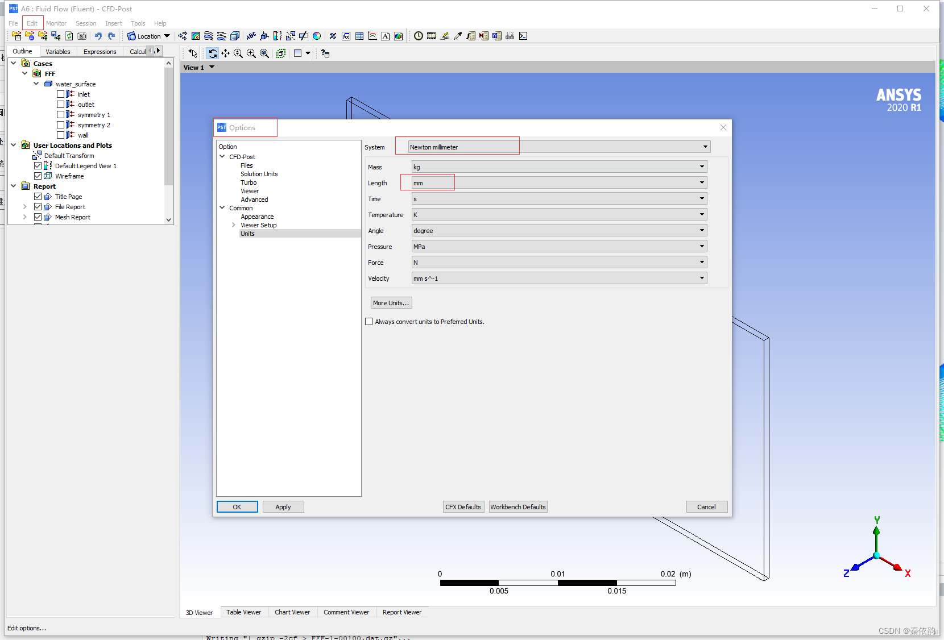Click the Animation film icon

pos(432,36)
